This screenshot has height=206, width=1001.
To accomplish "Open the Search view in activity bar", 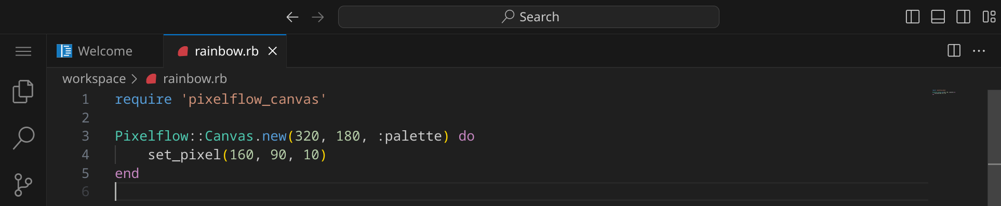I will click(23, 138).
